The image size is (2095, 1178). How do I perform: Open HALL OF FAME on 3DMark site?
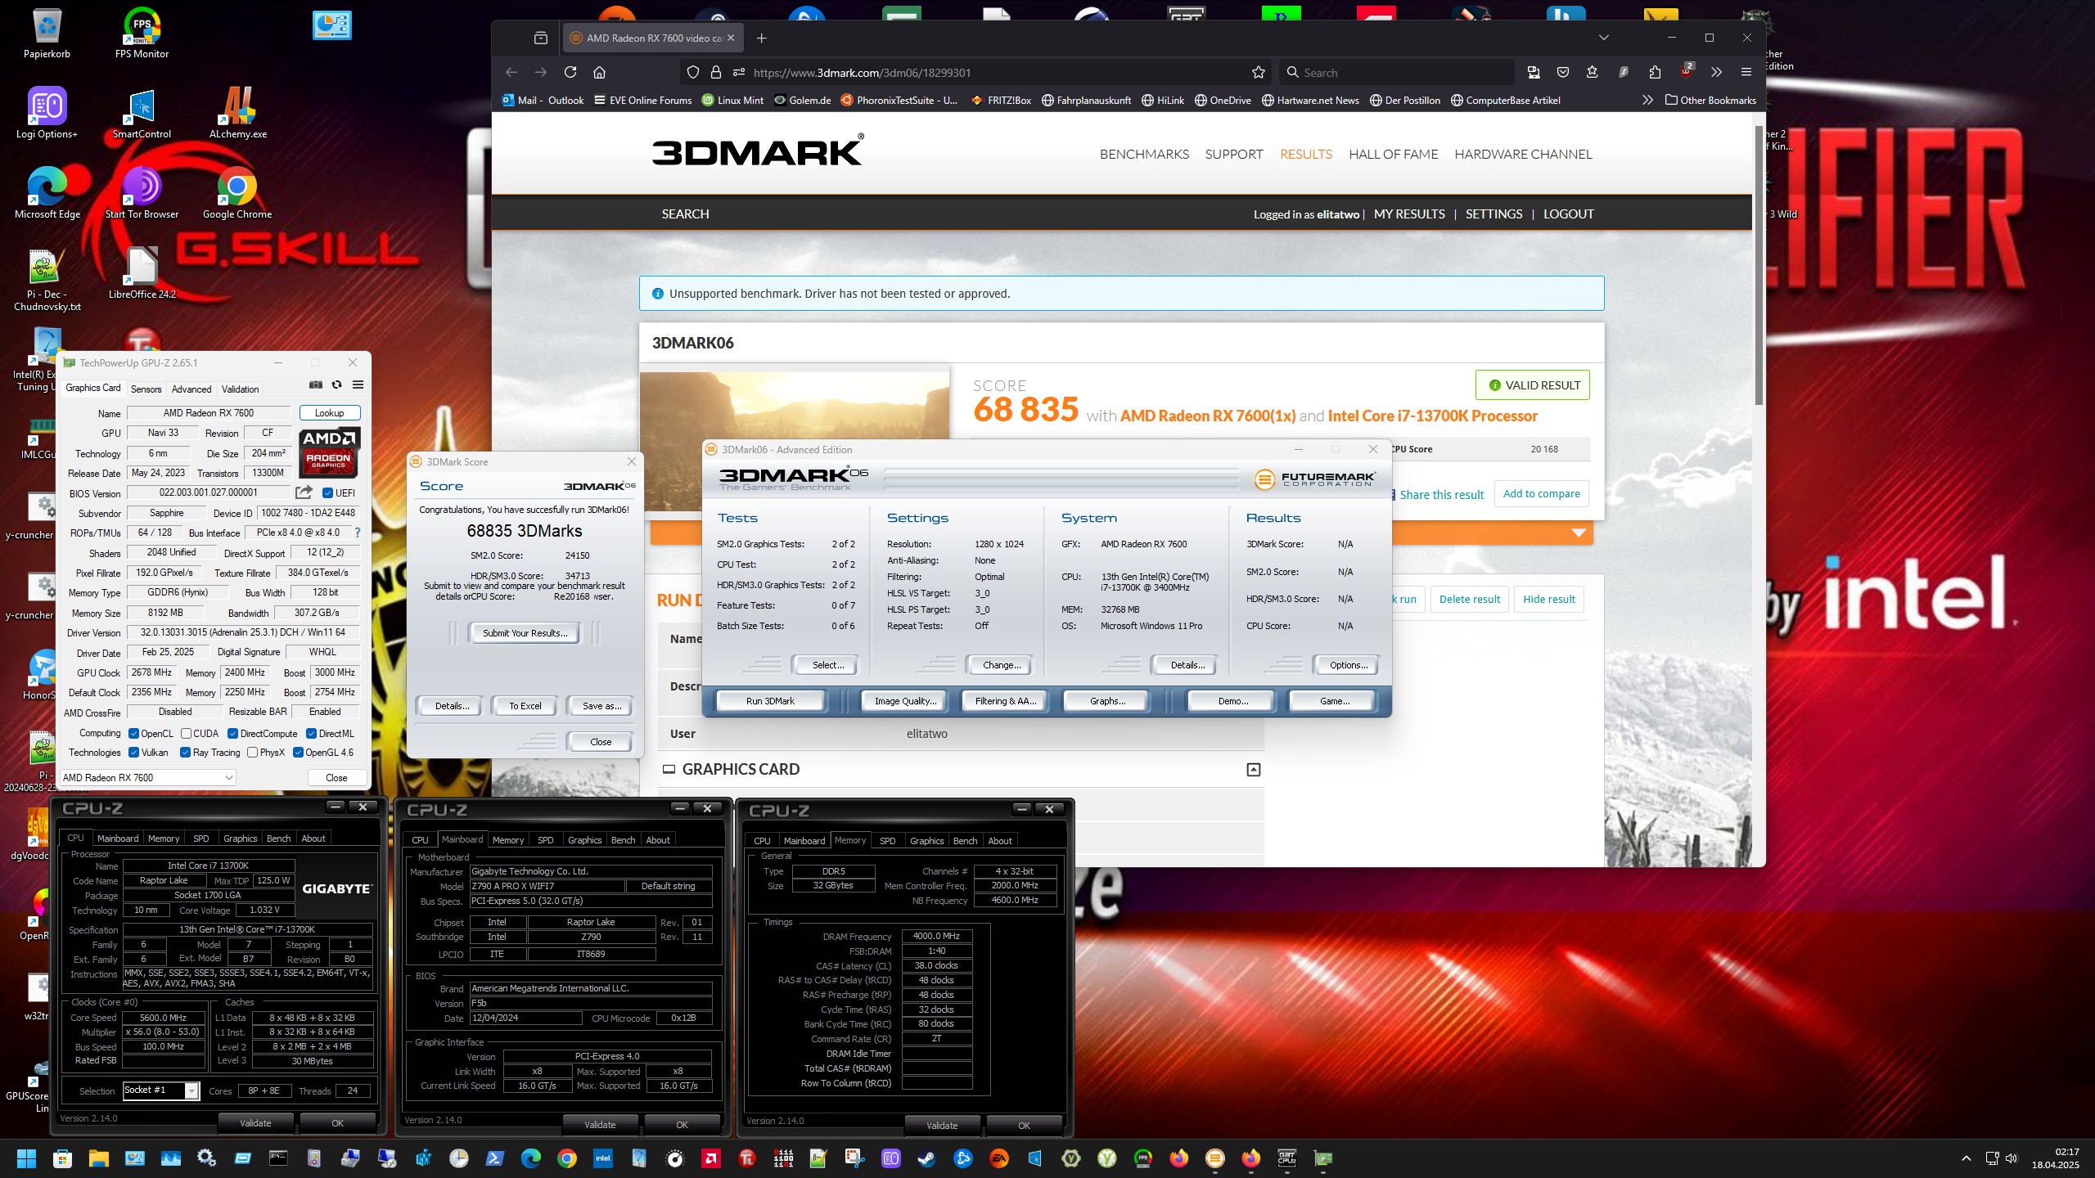pyautogui.click(x=1393, y=154)
